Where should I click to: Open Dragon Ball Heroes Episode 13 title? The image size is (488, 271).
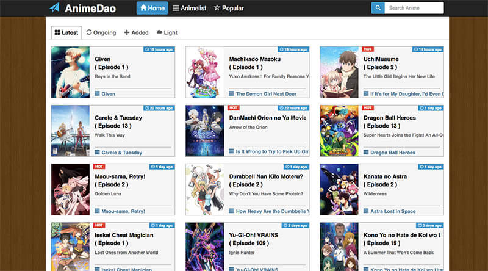(x=390, y=122)
